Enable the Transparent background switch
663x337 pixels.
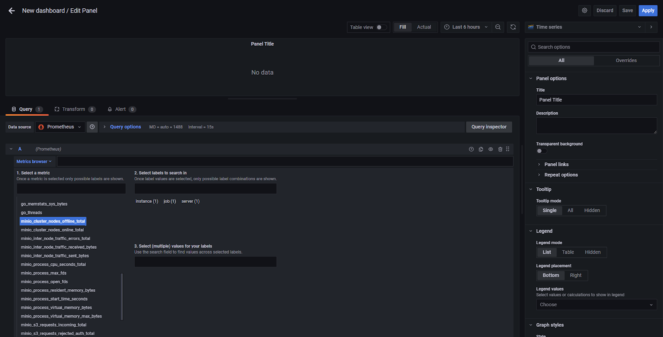541,151
